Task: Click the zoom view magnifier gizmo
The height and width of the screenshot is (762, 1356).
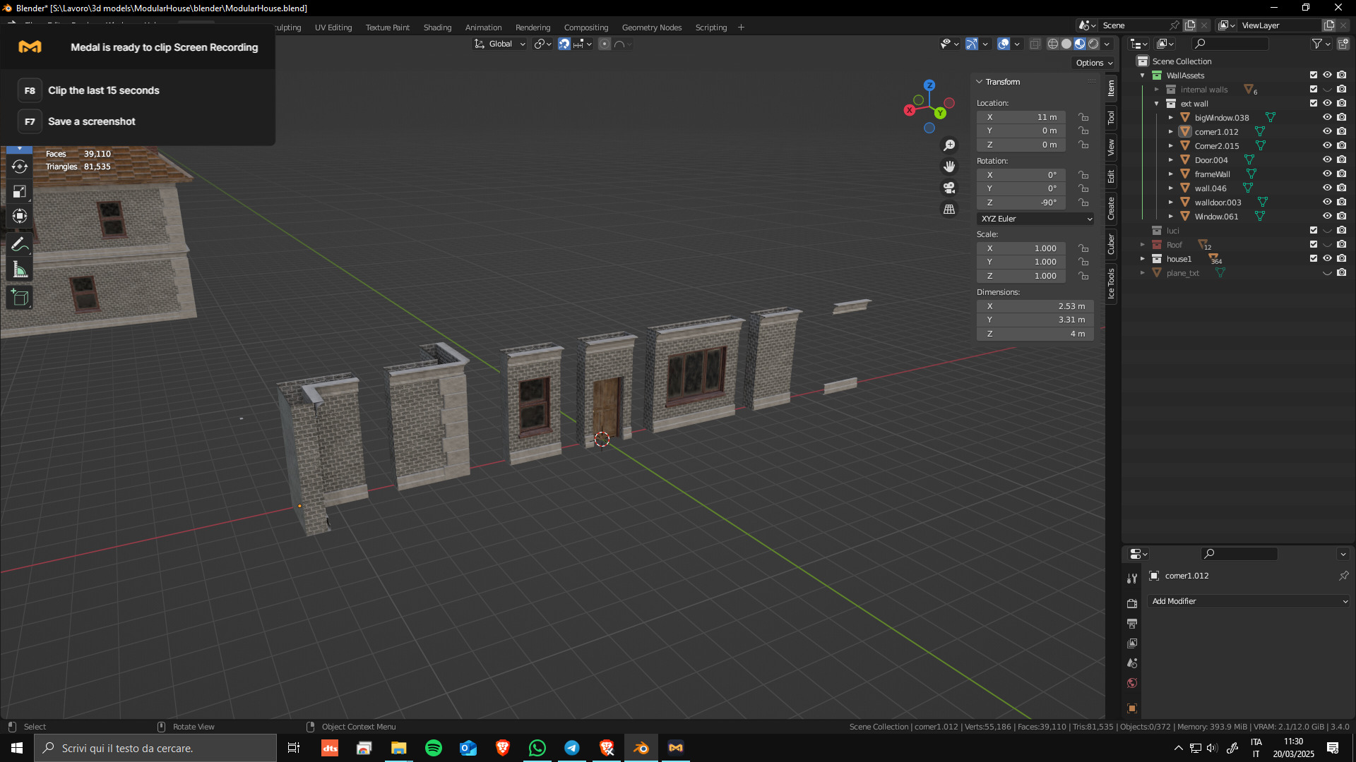Action: tap(949, 145)
